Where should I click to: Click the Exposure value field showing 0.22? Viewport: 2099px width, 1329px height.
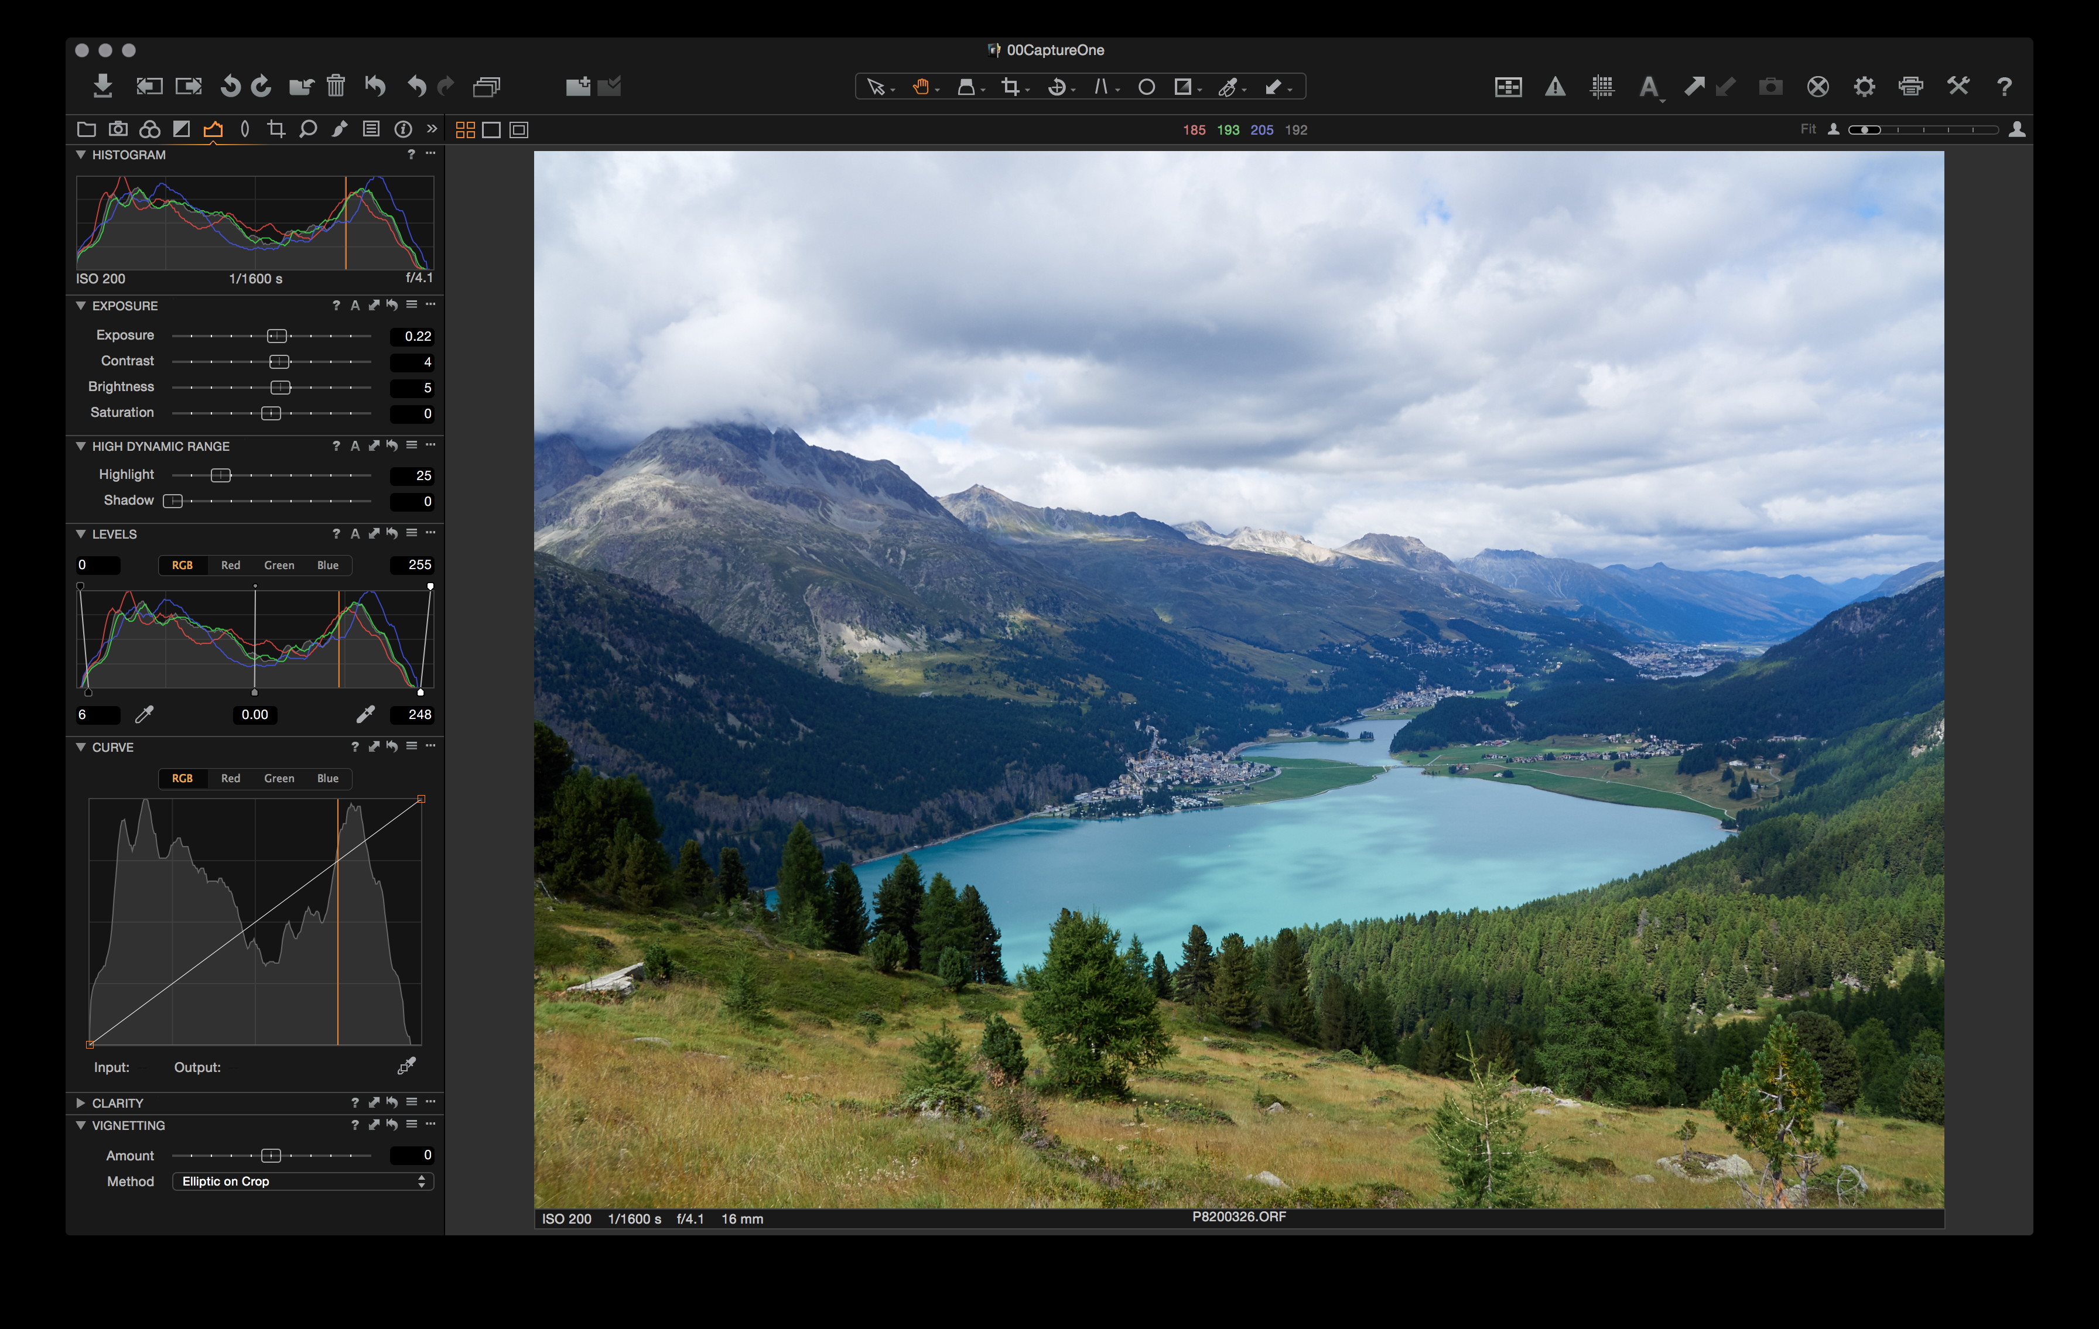[x=412, y=337]
